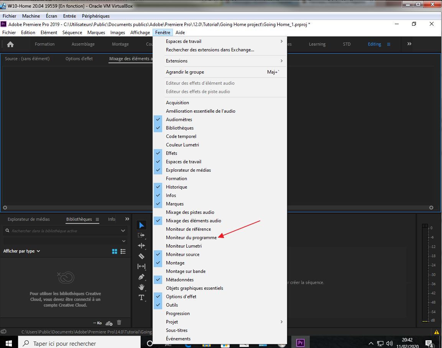This screenshot has width=442, height=348.
Task: Toggle Explorateur de médias in the menu
Action: [x=220, y=170]
